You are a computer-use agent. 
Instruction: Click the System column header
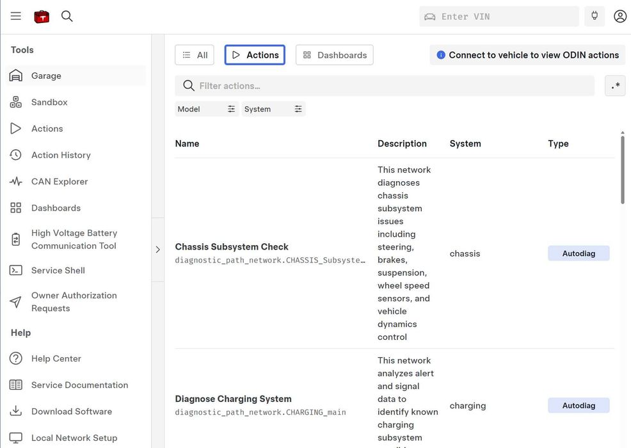(465, 144)
